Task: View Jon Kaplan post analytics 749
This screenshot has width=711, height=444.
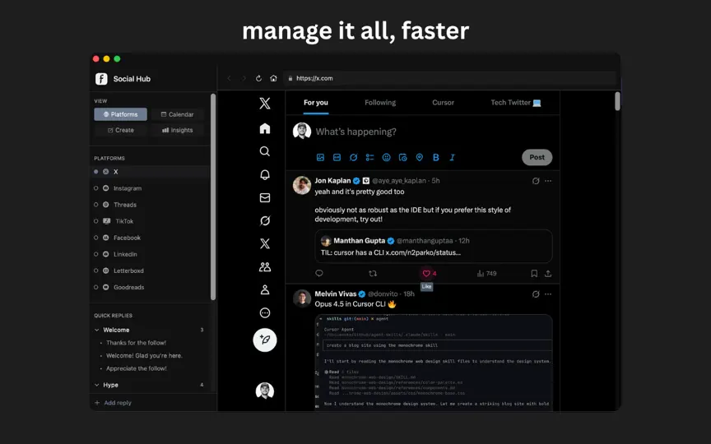Action: tap(487, 273)
